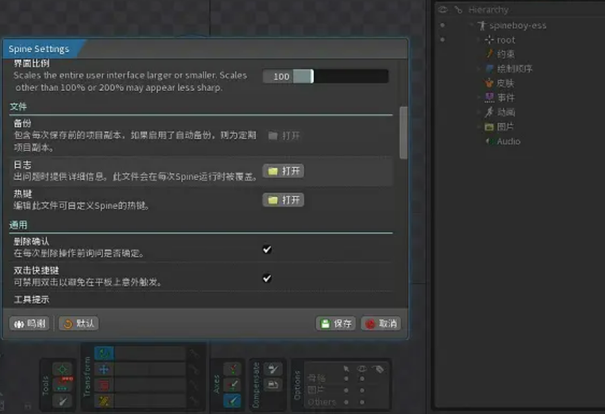Screen dimensions: 605x414
Task: Reset settings with 默认 button
Action: coord(79,323)
